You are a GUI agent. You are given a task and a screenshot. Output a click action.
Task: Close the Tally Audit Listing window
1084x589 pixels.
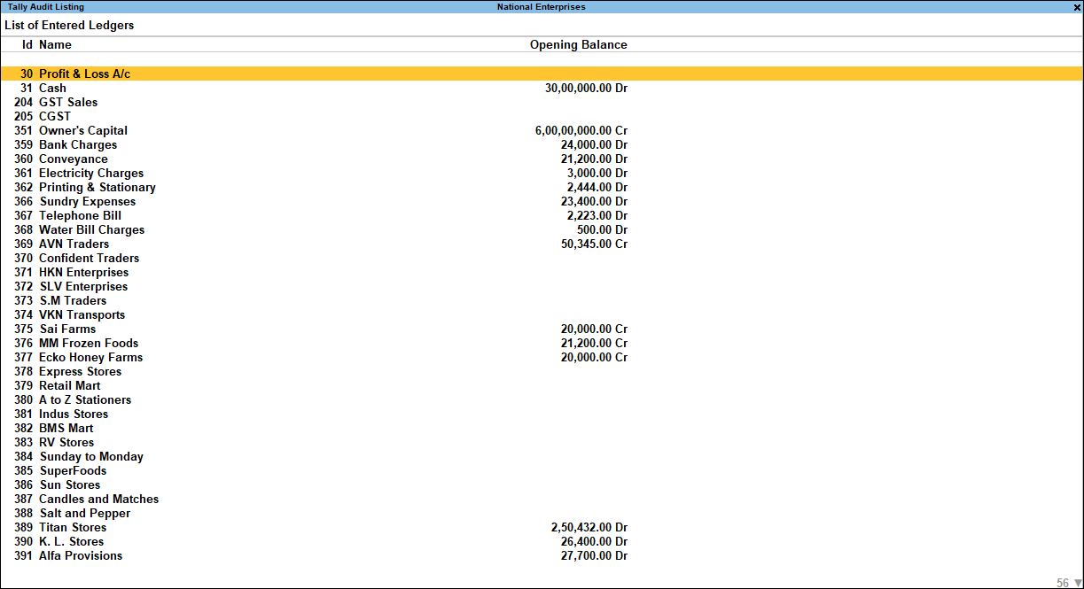1077,6
